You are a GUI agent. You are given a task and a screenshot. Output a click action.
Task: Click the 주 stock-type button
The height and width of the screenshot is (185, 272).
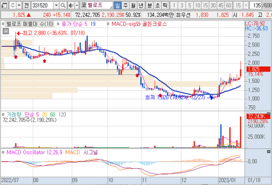tap(13, 6)
